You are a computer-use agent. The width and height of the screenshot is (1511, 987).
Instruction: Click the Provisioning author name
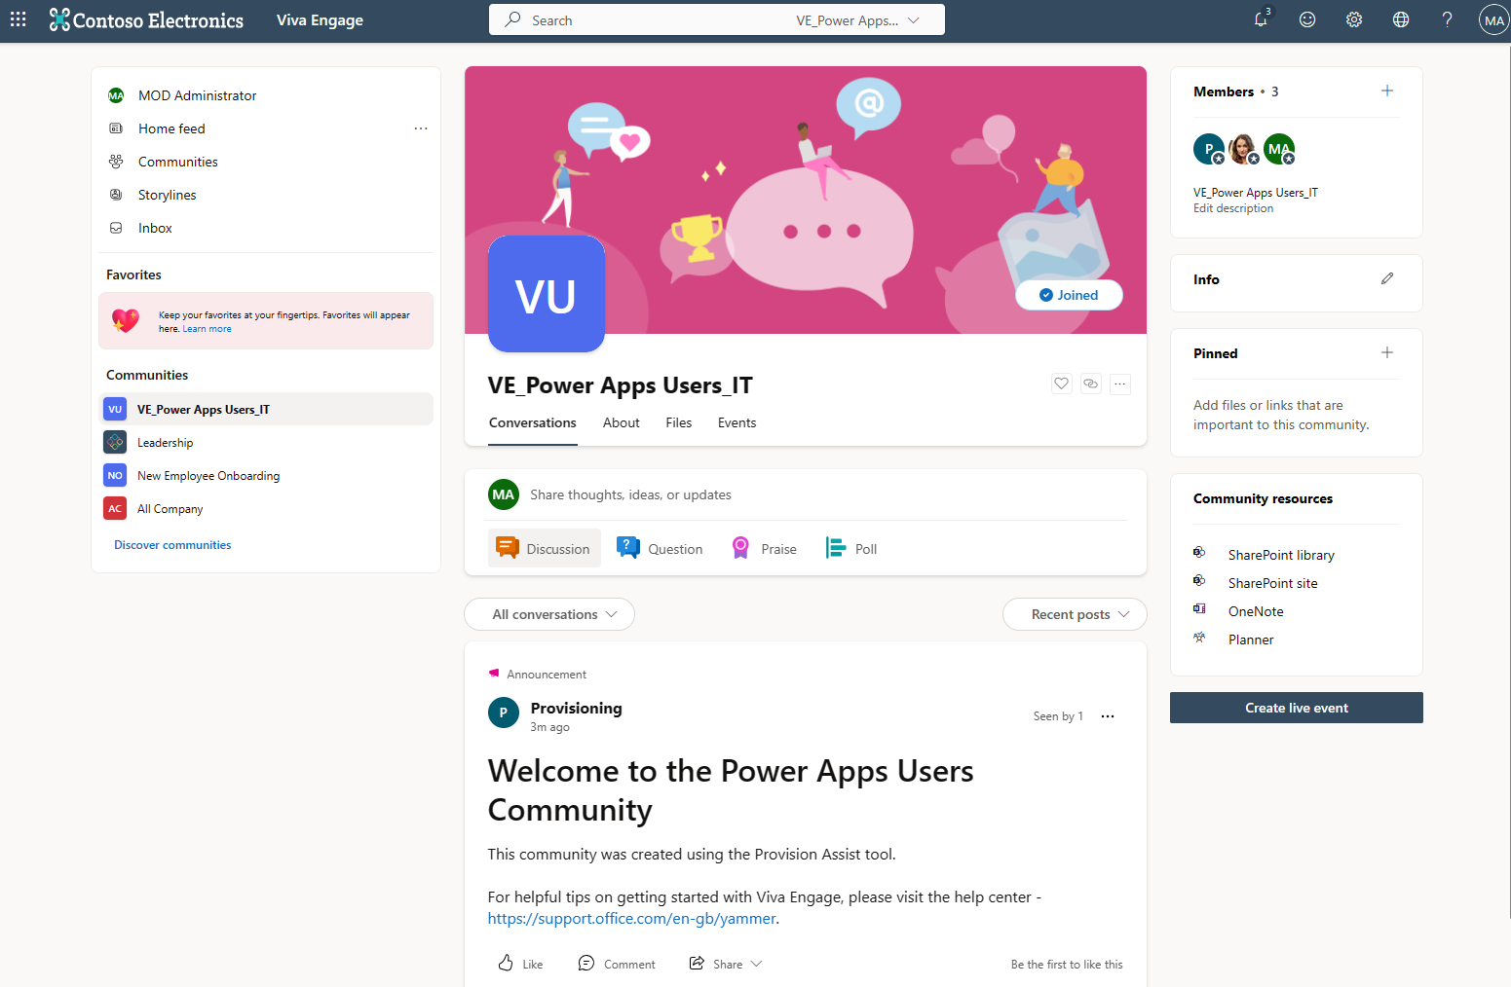coord(577,708)
